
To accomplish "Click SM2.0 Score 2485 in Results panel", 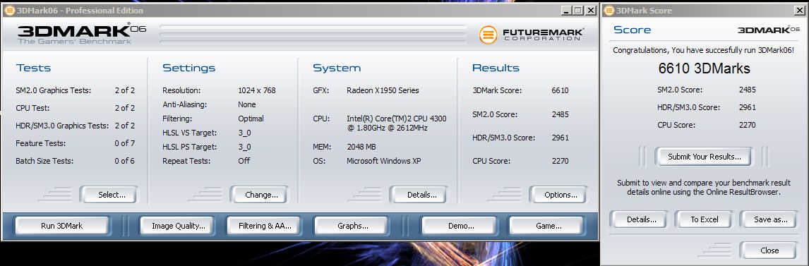I will click(560, 114).
